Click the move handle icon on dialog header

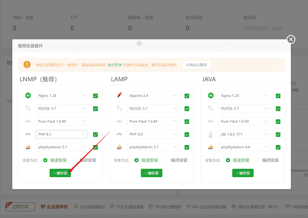139,43
